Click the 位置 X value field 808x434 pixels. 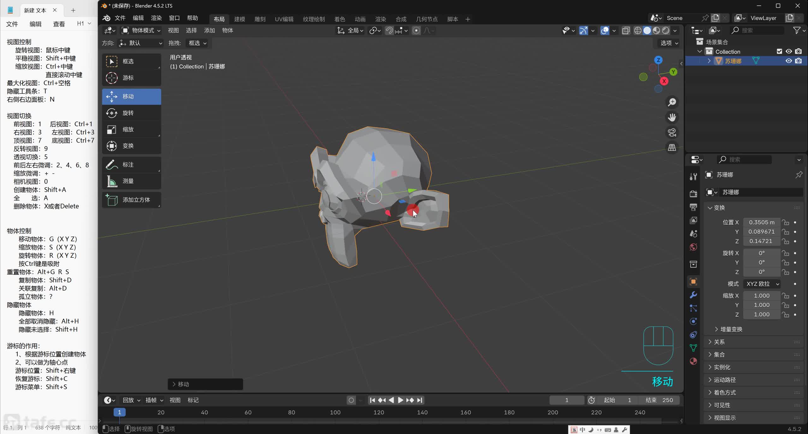point(761,222)
